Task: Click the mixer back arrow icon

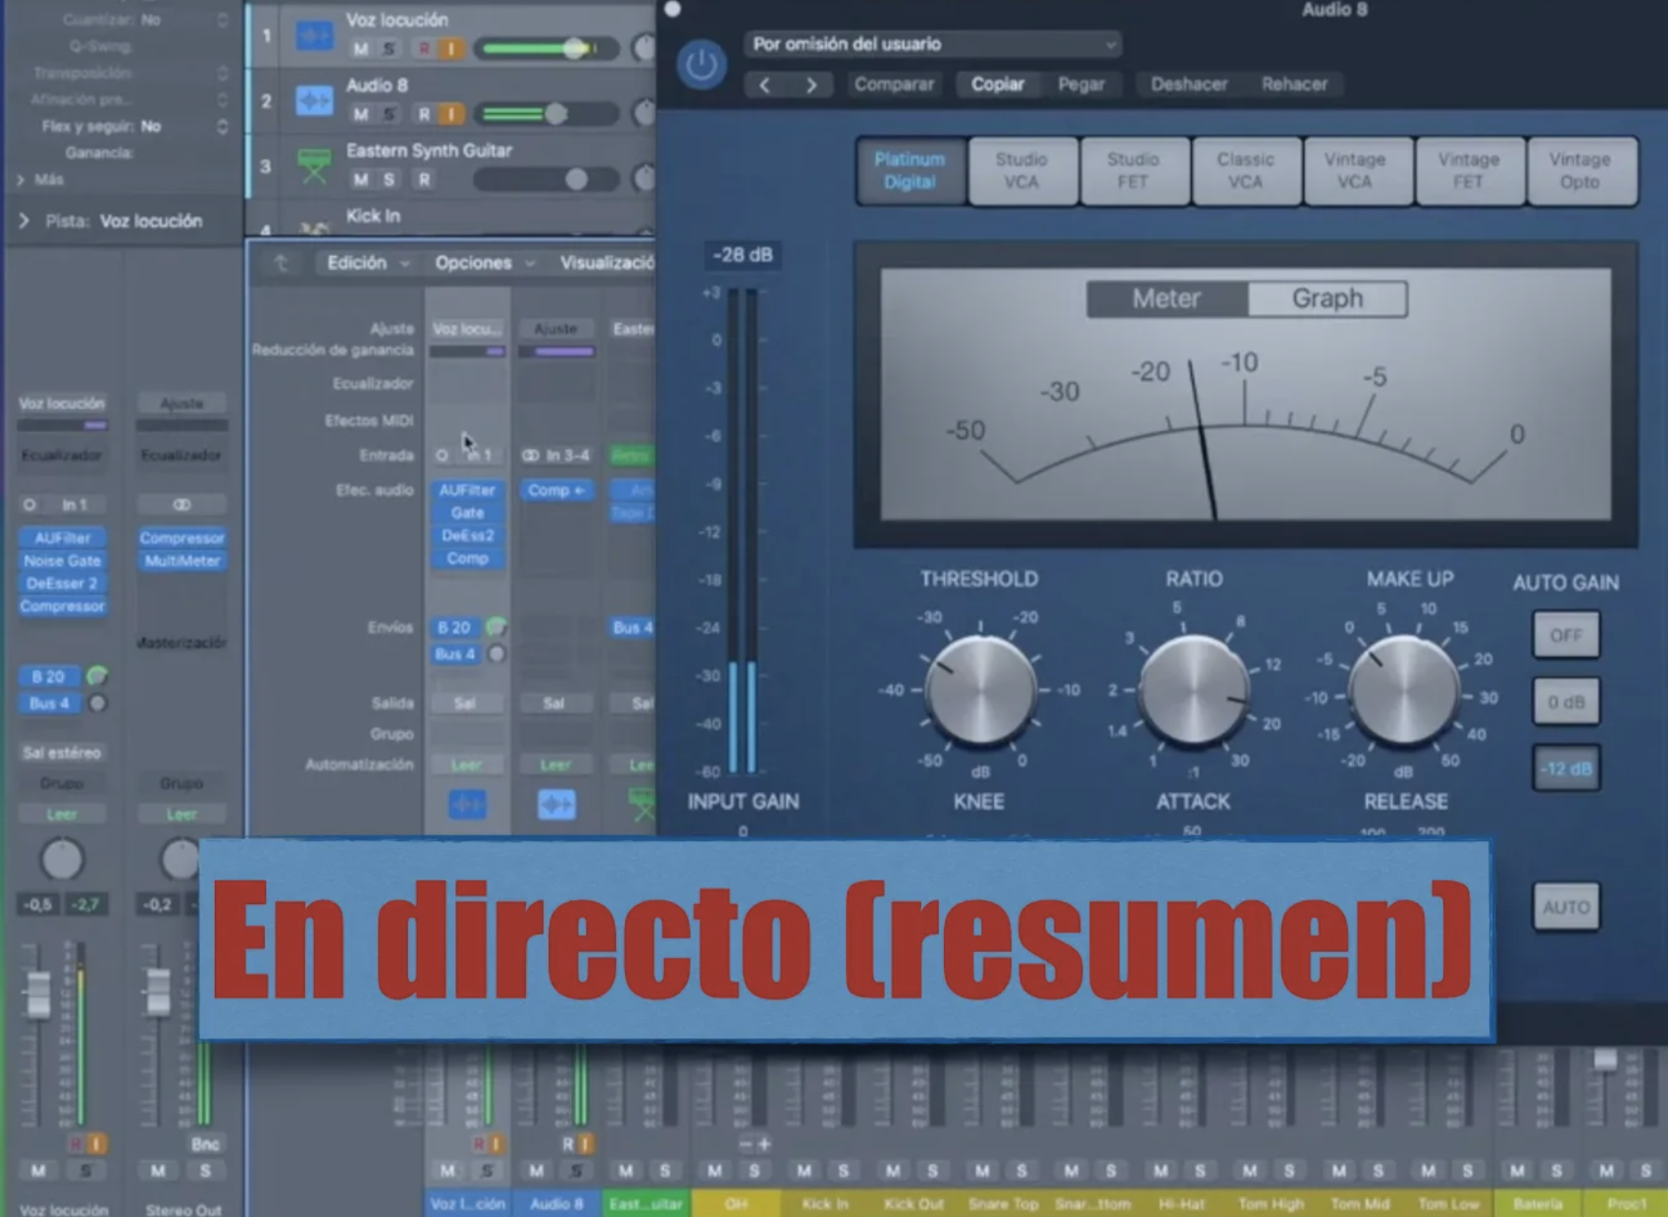Action: pyautogui.click(x=282, y=263)
